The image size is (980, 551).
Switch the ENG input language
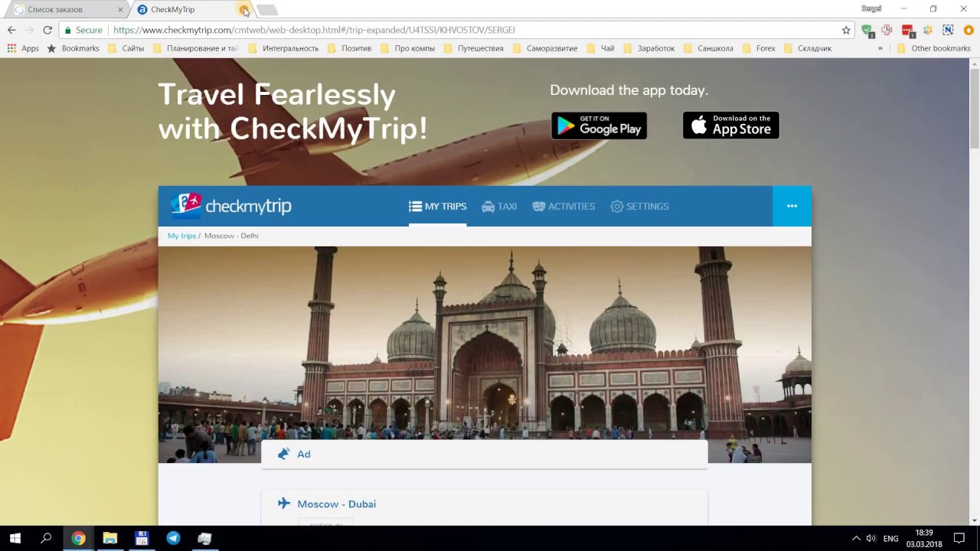(890, 539)
